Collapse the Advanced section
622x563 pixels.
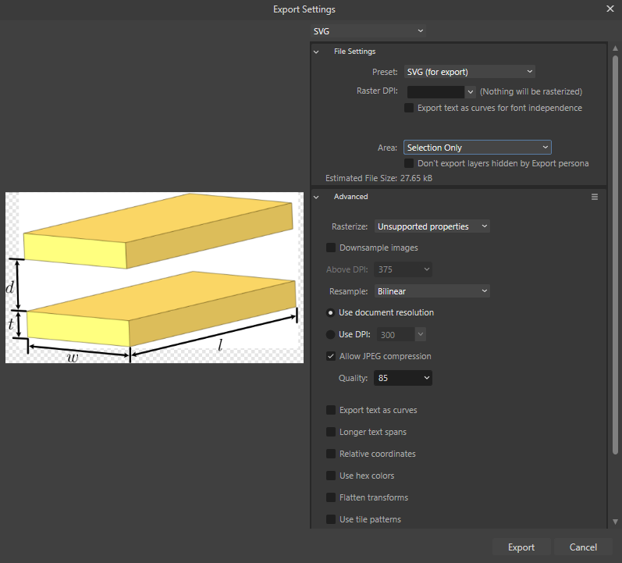click(317, 197)
